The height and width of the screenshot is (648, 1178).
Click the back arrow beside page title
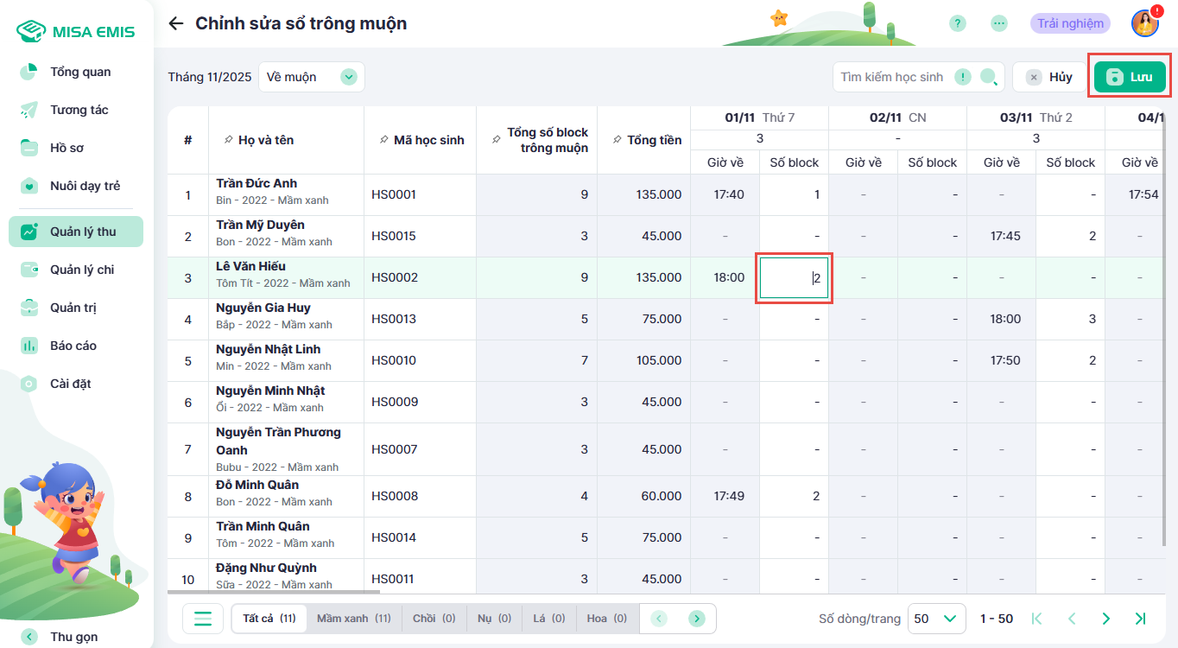pos(176,23)
